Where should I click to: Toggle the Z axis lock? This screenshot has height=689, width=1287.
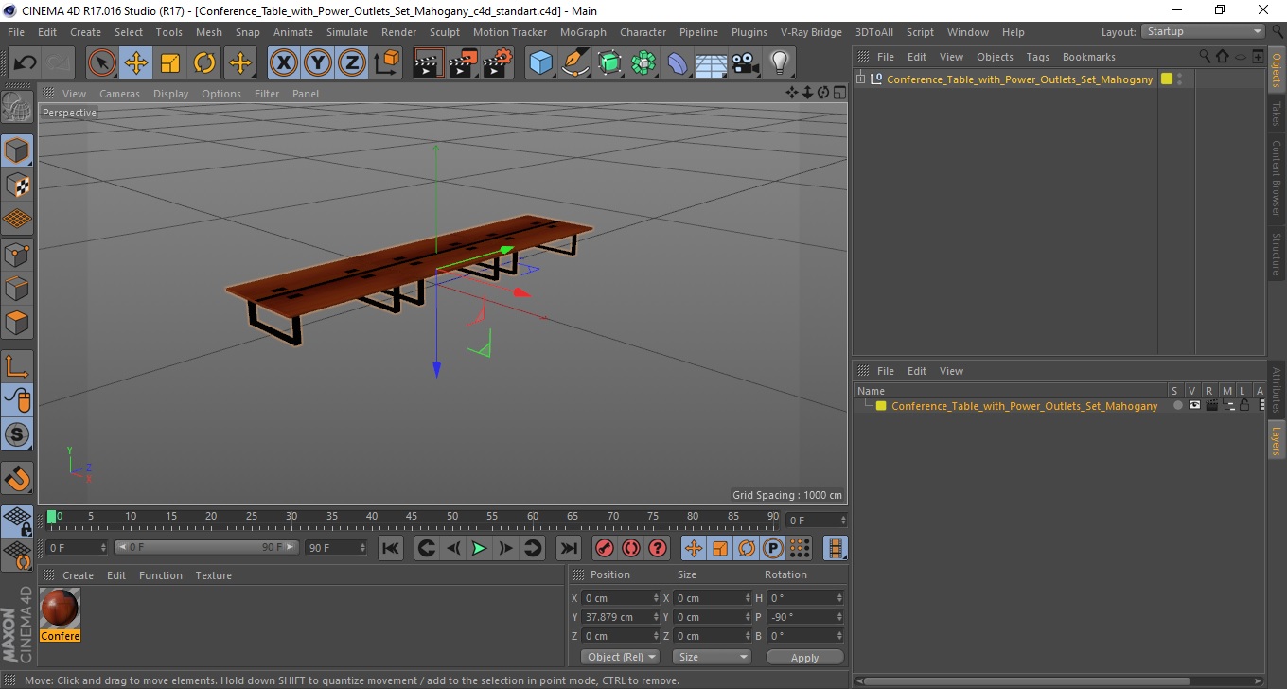pos(352,63)
